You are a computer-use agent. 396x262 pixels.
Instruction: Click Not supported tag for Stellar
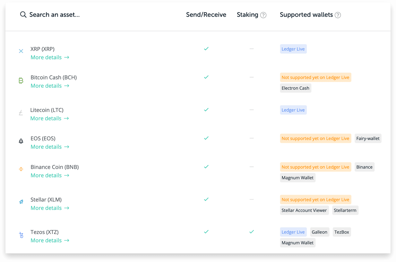315,200
